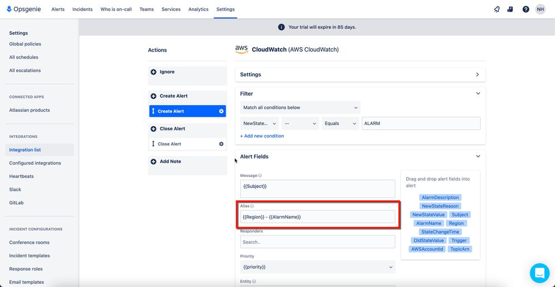Click the Opsgenie logo
The image size is (555, 287).
tap(24, 9)
